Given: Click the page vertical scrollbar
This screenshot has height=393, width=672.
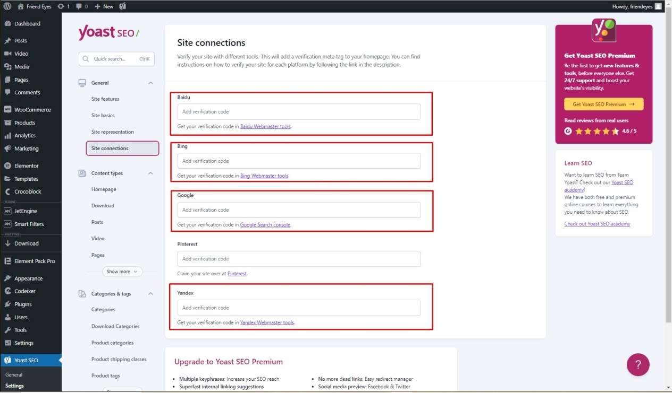Looking at the screenshot, I should pos(668,164).
